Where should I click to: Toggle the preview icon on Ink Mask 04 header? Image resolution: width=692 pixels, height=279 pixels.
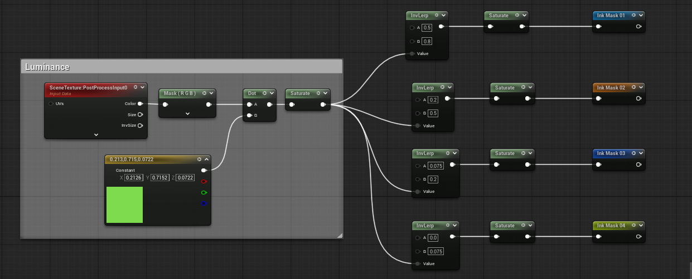pyautogui.click(x=632, y=226)
